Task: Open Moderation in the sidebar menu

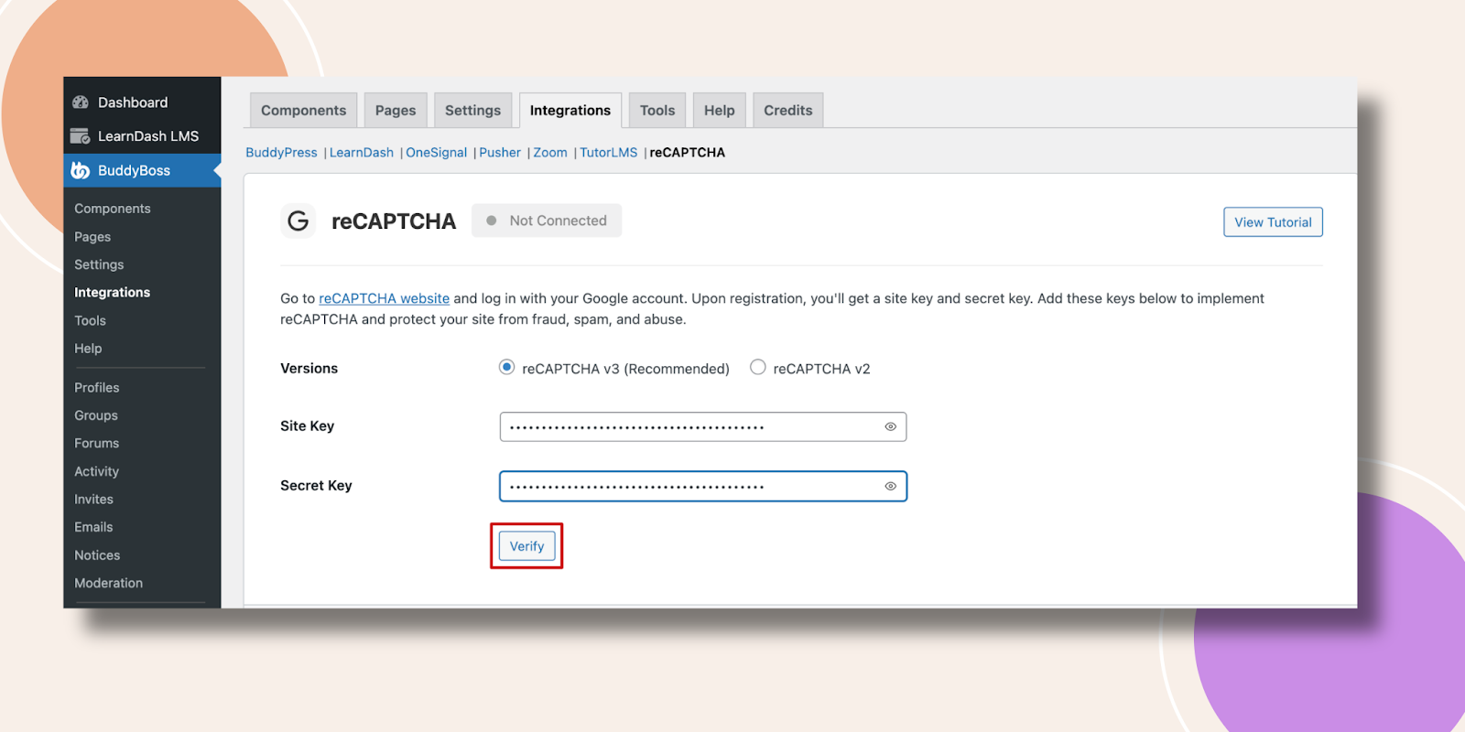Action: click(108, 583)
